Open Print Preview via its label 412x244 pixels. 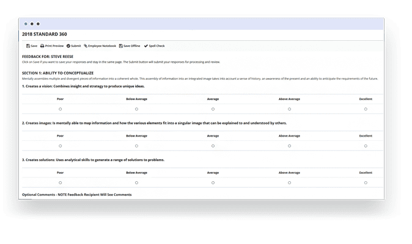54,46
